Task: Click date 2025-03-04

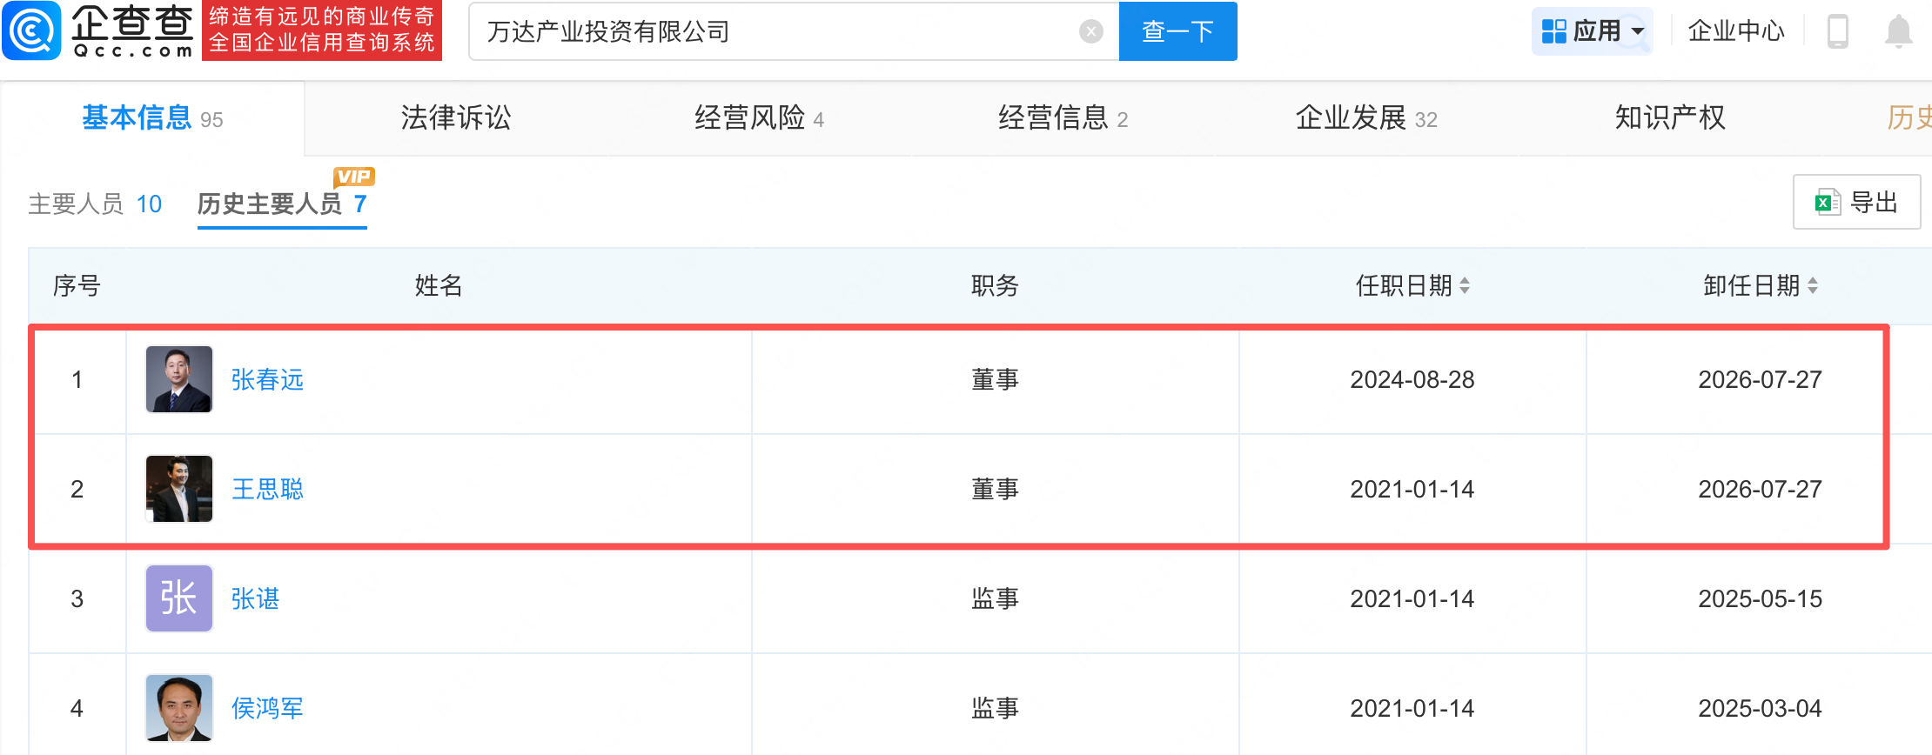Action: pos(1761,708)
